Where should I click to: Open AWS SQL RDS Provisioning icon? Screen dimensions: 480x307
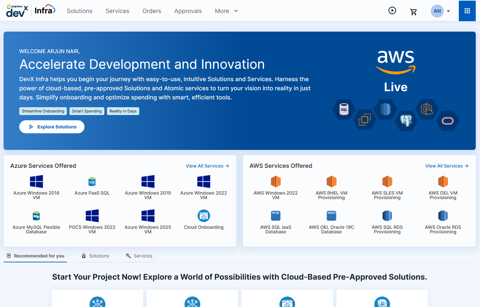tap(387, 216)
